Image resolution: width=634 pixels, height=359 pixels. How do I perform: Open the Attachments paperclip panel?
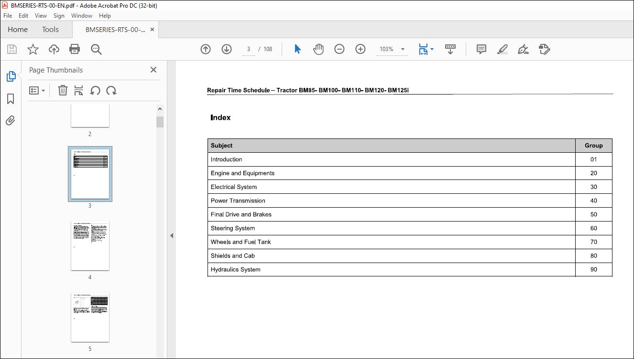tap(11, 121)
